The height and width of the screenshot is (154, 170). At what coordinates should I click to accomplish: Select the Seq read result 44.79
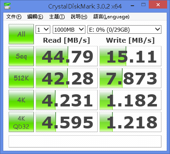(67, 56)
